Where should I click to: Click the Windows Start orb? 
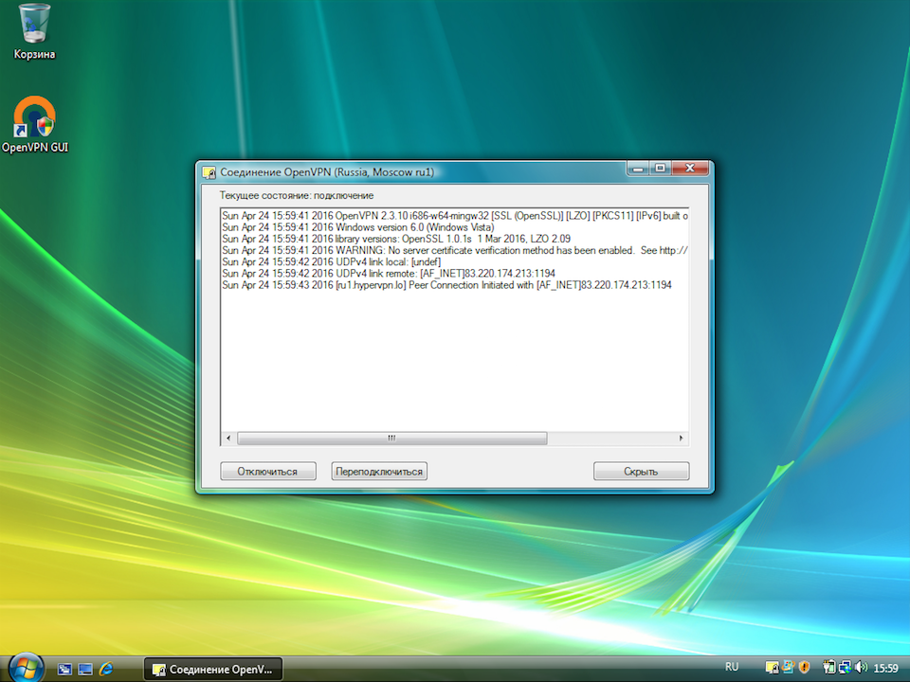tap(25, 668)
